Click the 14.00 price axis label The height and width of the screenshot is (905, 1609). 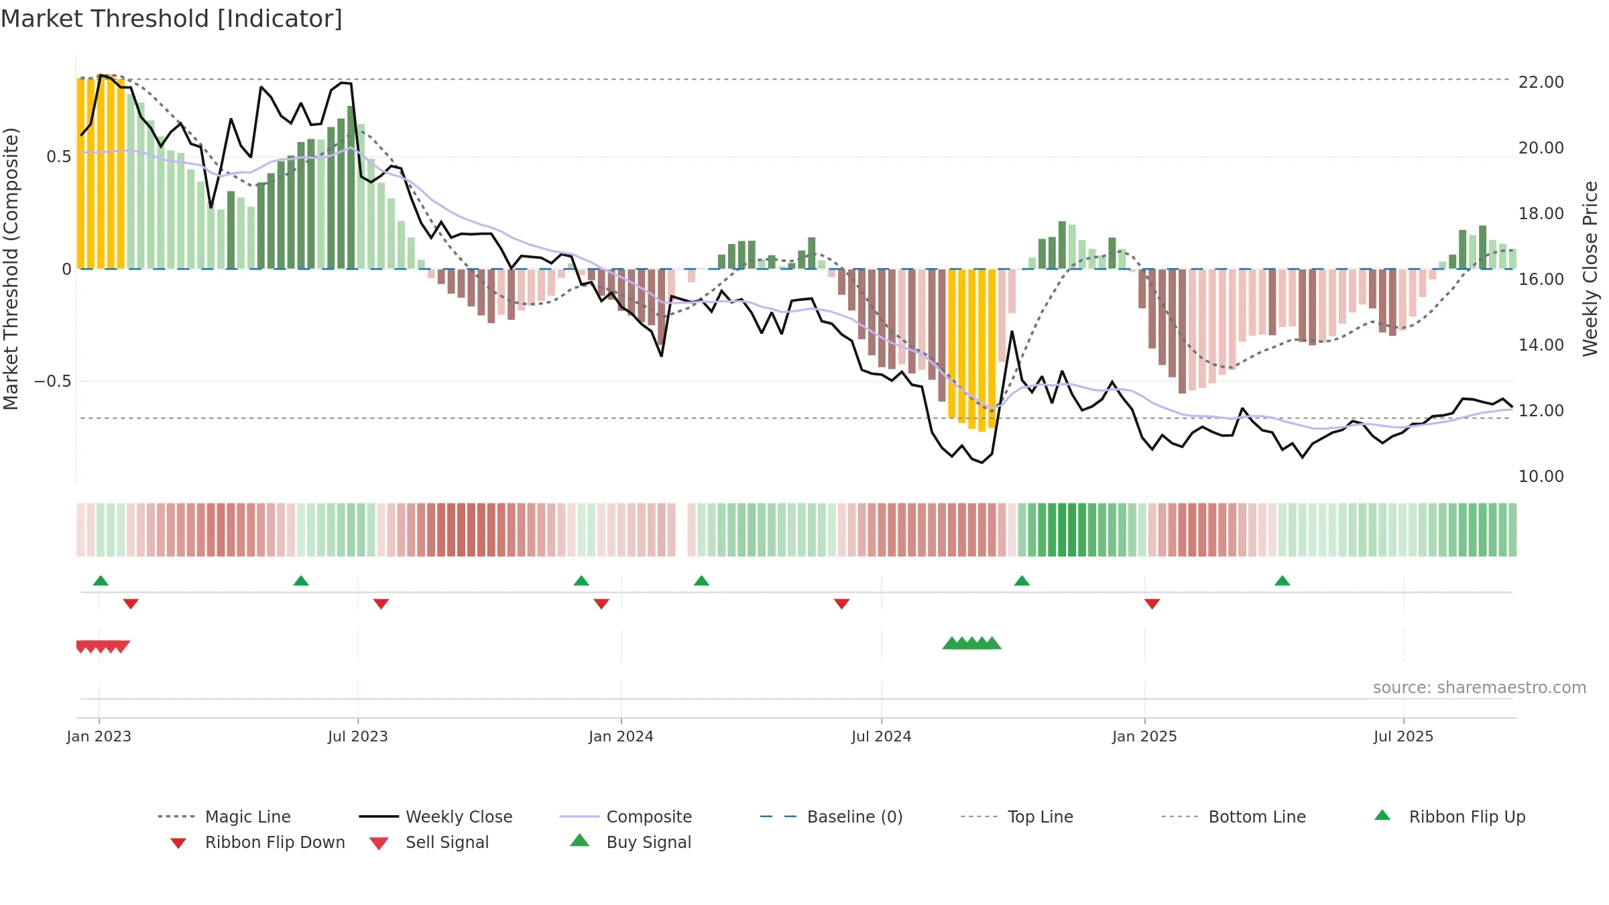tap(1541, 345)
